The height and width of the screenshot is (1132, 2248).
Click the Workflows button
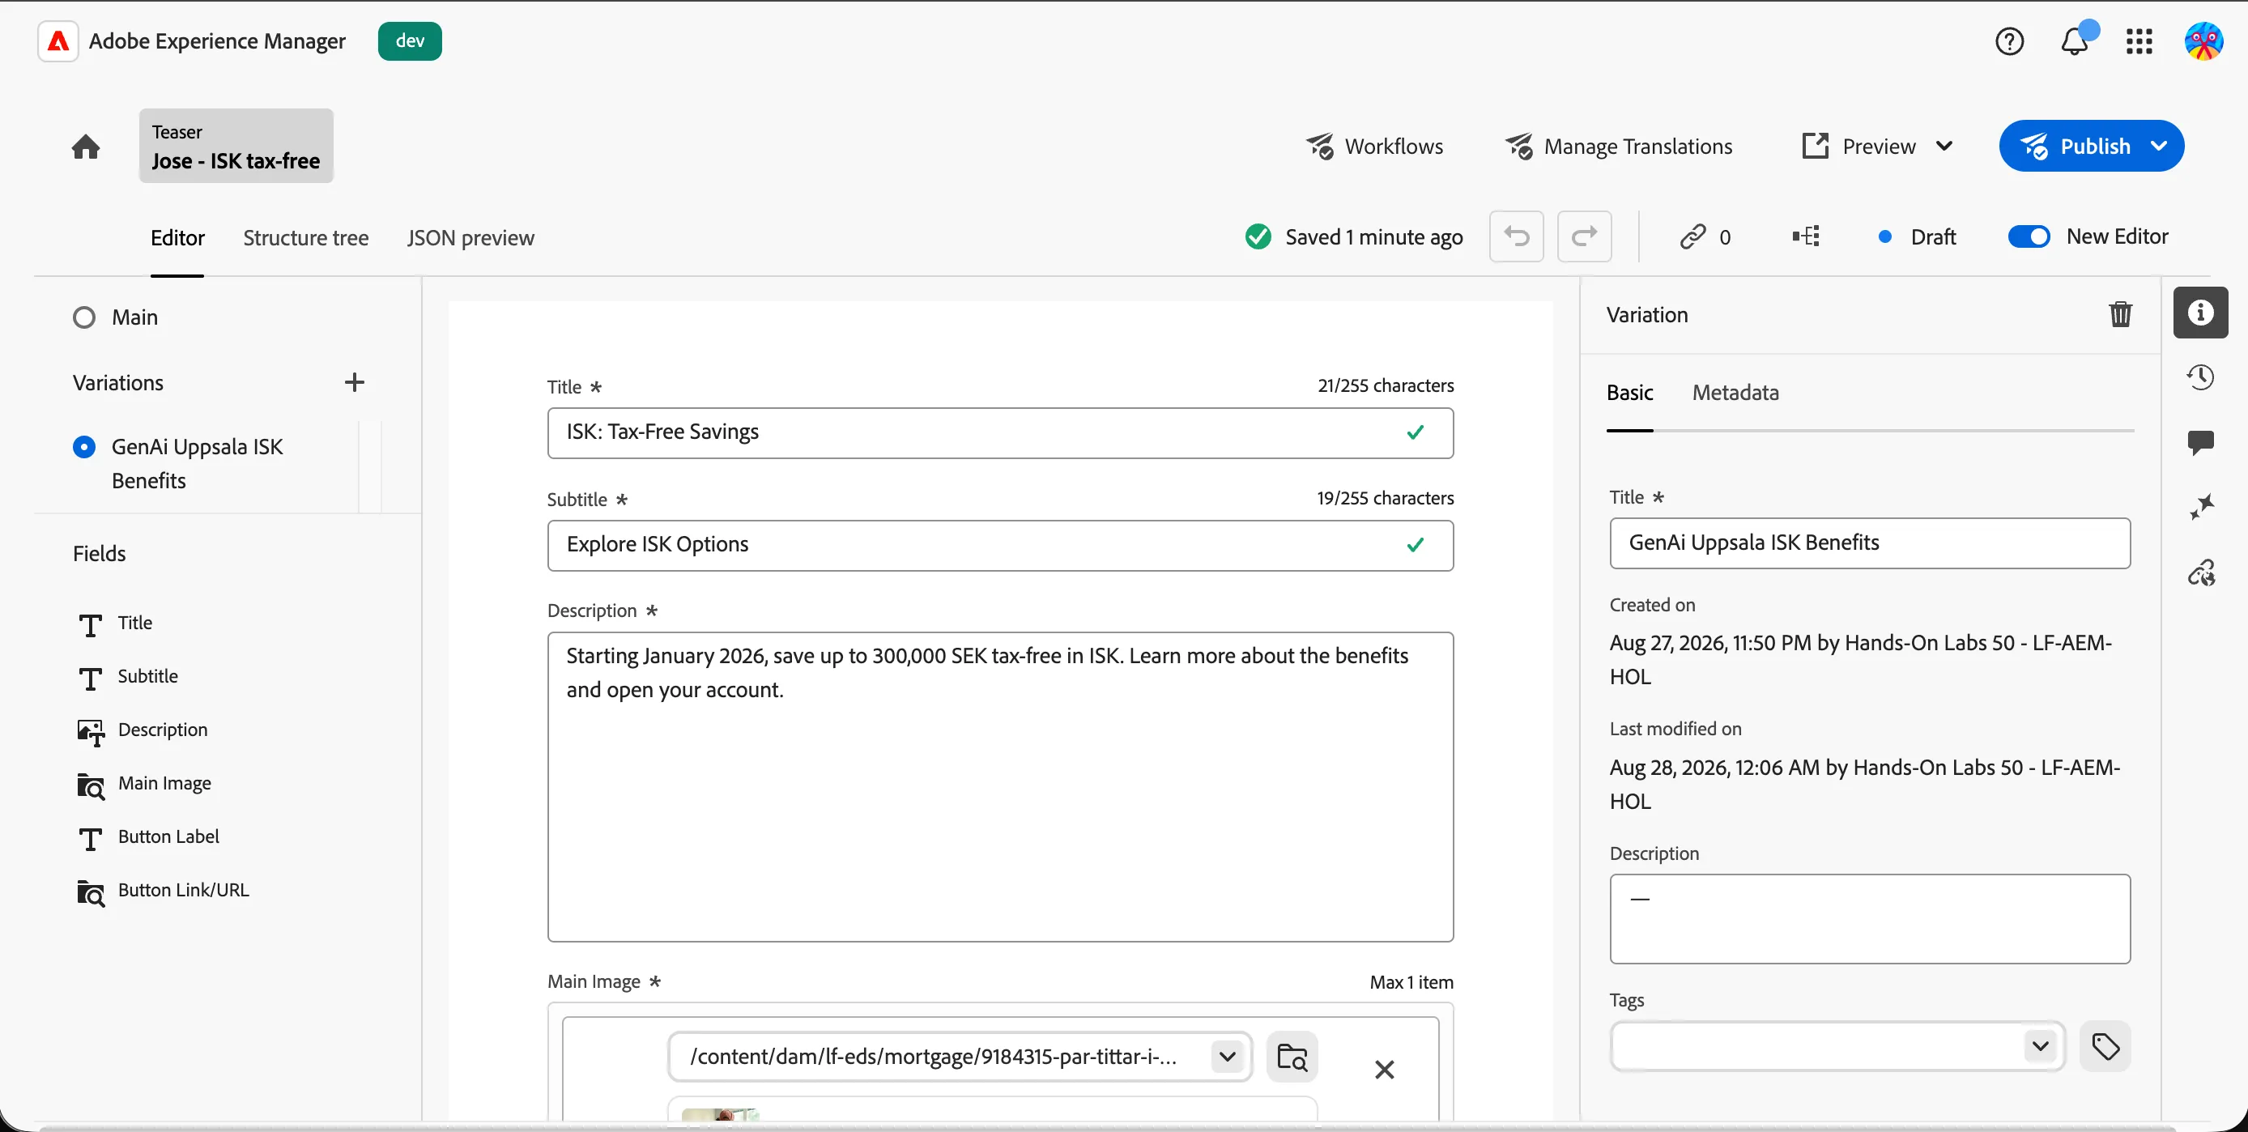(x=1374, y=146)
